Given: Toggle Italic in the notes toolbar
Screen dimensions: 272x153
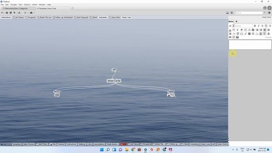Looking at the screenshot, I should pos(258,26).
